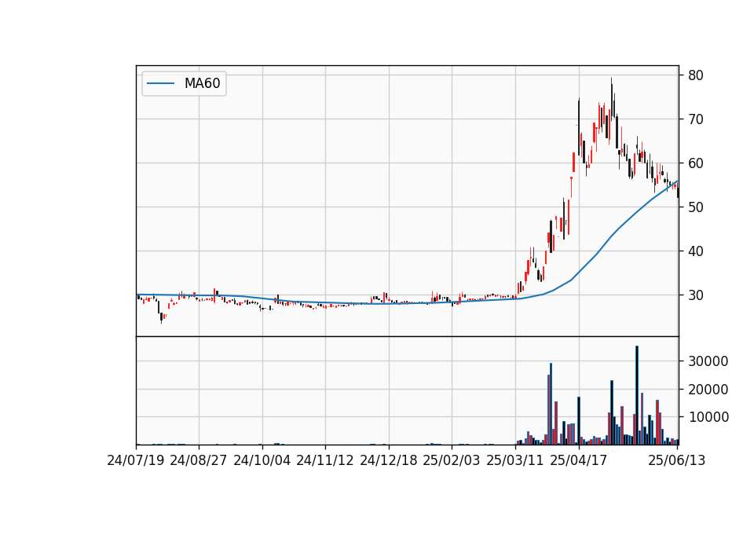Click the 25/04/17 date label
Viewport: 754px width, 542px height.
[579, 460]
